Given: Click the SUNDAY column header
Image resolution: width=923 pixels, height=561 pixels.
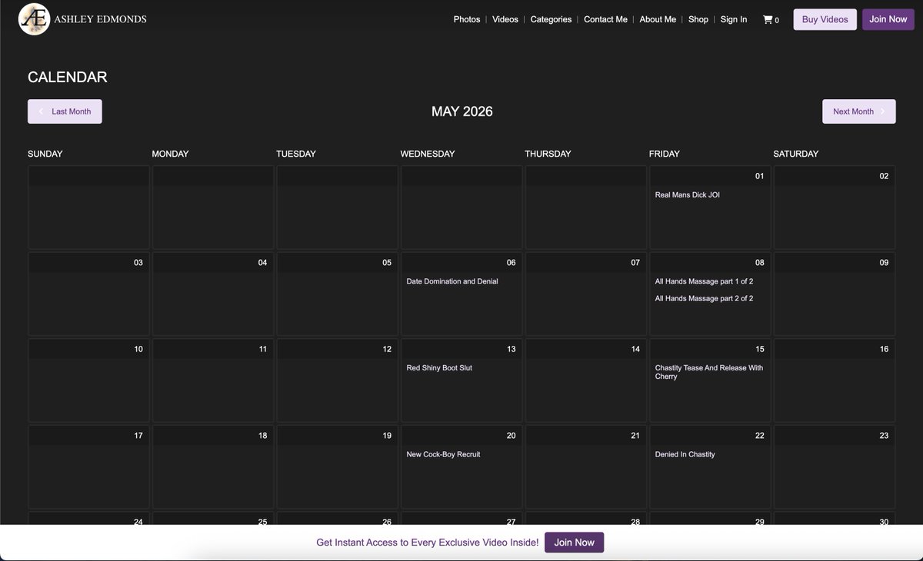Looking at the screenshot, I should pos(45,154).
